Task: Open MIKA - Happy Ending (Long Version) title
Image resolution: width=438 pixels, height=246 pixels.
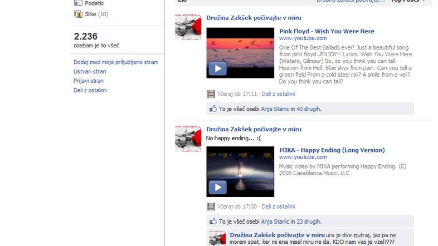Action: pyautogui.click(x=332, y=150)
